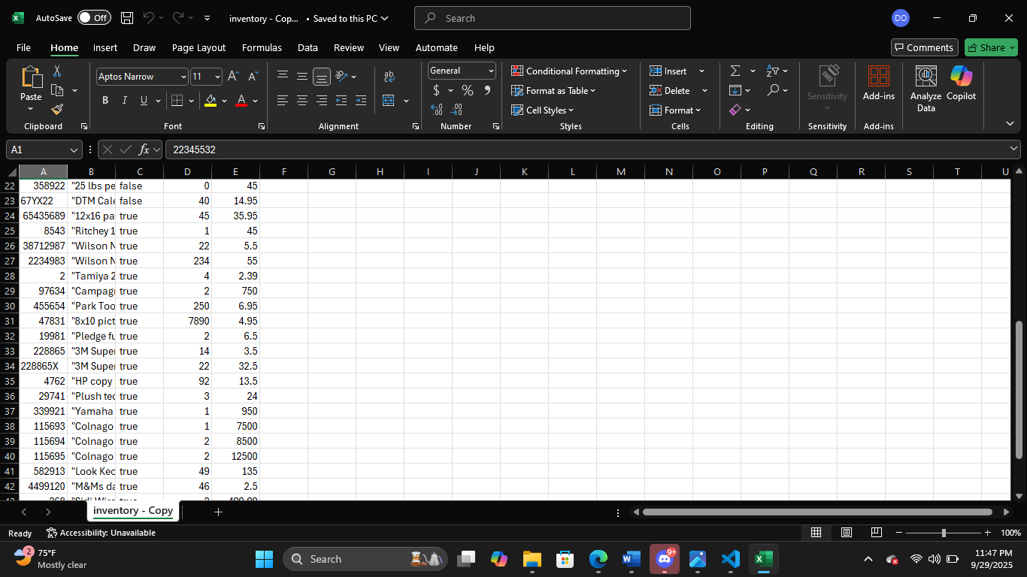Screen dimensions: 1027x577
Task: Click the Comments button
Action: (x=924, y=47)
